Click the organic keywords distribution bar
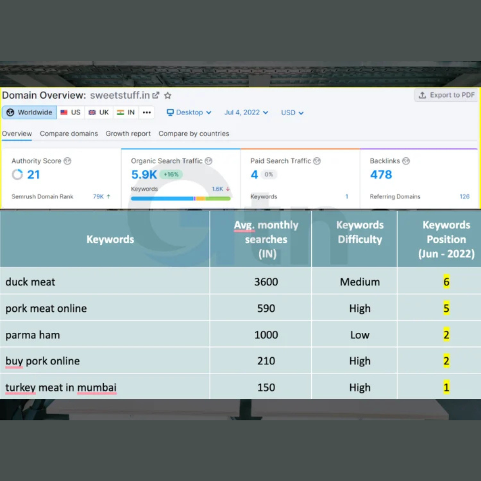 tap(180, 198)
